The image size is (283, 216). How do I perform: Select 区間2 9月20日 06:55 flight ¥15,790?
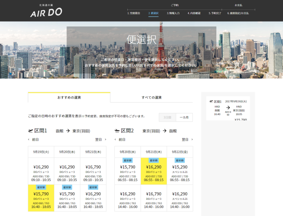pyautogui.click(x=128, y=171)
